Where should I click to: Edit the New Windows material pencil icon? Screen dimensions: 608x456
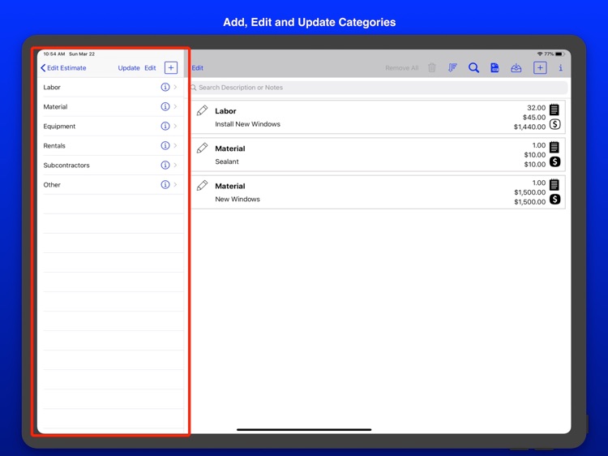pos(202,186)
